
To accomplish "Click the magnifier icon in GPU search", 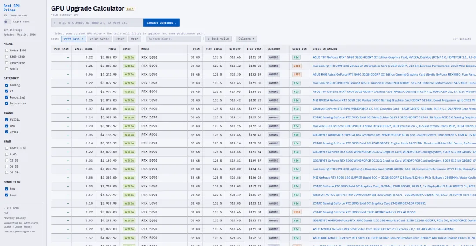I will (55, 23).
